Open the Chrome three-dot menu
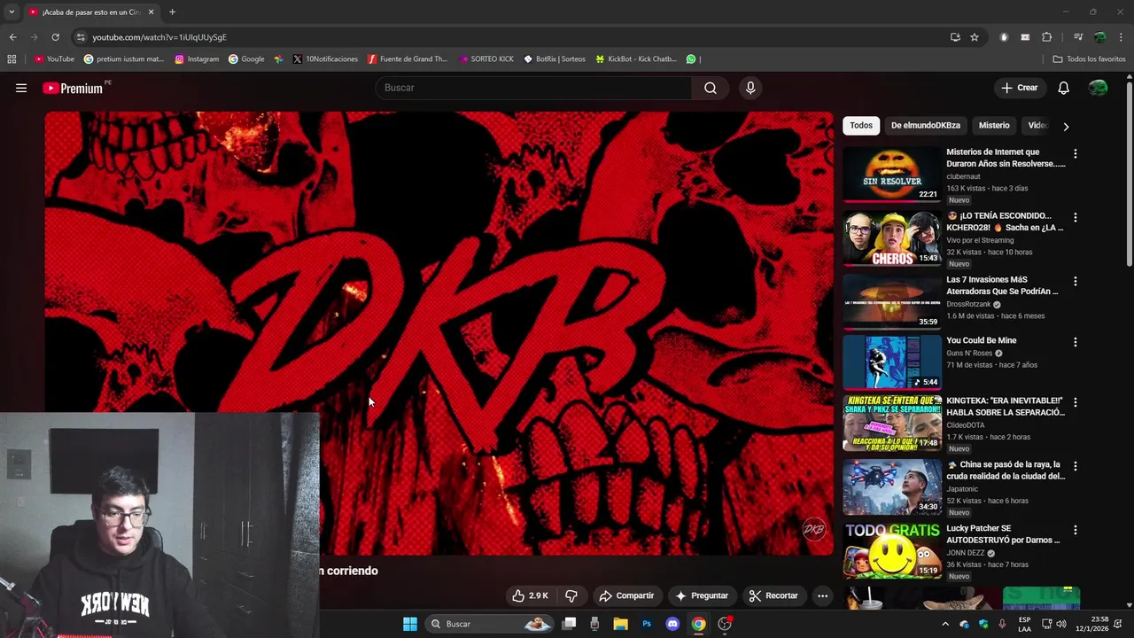 pyautogui.click(x=1122, y=37)
